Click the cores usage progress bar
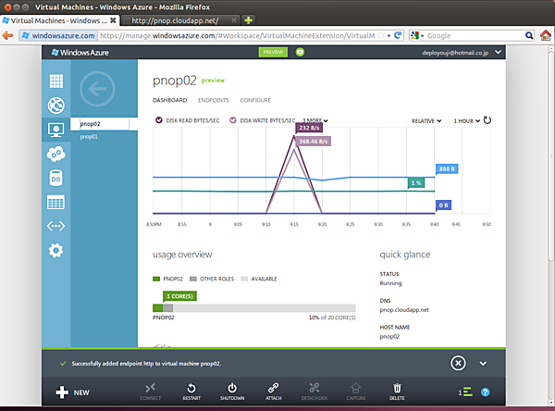The image size is (555, 411). pyautogui.click(x=253, y=308)
